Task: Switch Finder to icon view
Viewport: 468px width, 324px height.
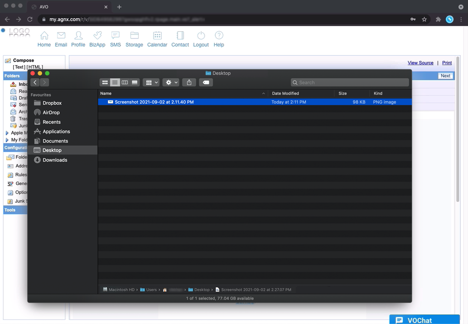Action: point(105,82)
